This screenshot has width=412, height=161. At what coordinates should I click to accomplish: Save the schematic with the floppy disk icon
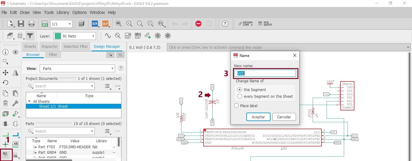pyautogui.click(x=21, y=24)
